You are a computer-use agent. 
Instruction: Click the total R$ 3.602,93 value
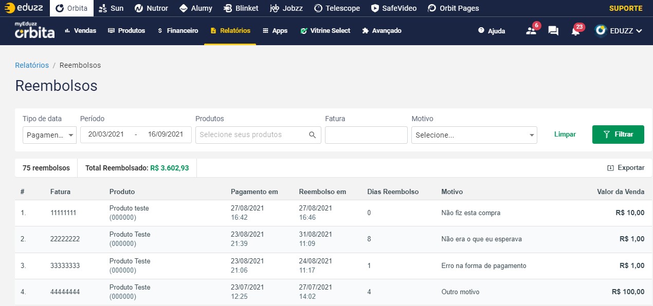(170, 168)
